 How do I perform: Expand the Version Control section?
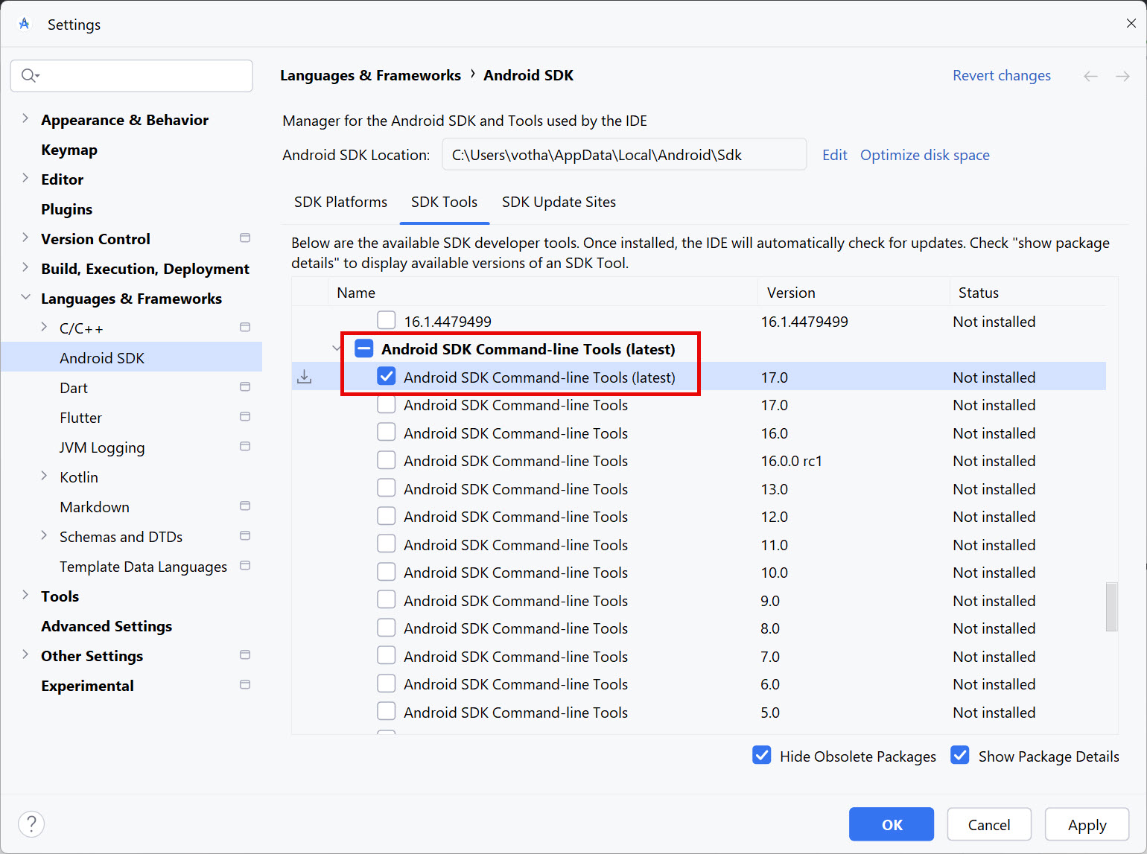point(25,238)
